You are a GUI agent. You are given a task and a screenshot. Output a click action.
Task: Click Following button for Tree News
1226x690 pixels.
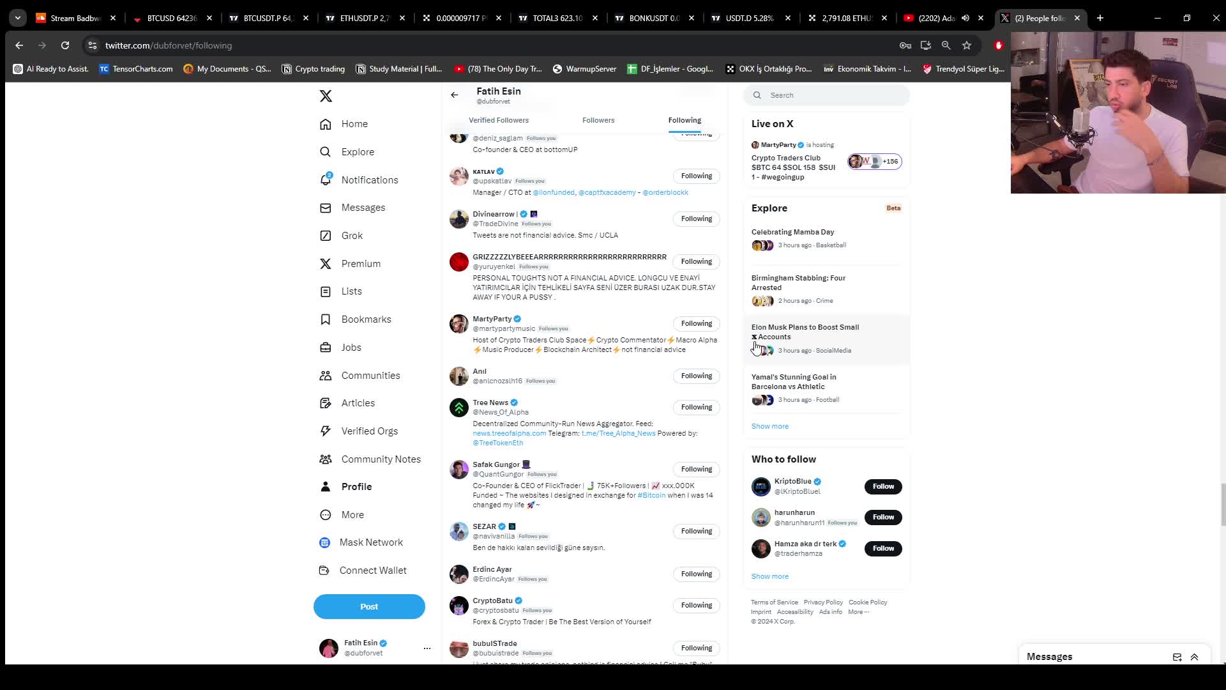696,407
